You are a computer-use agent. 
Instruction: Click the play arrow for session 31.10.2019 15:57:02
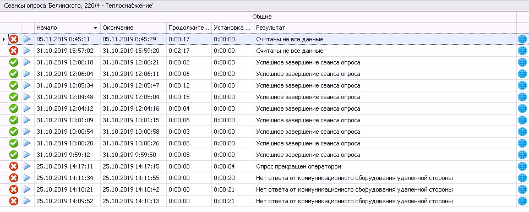point(28,51)
